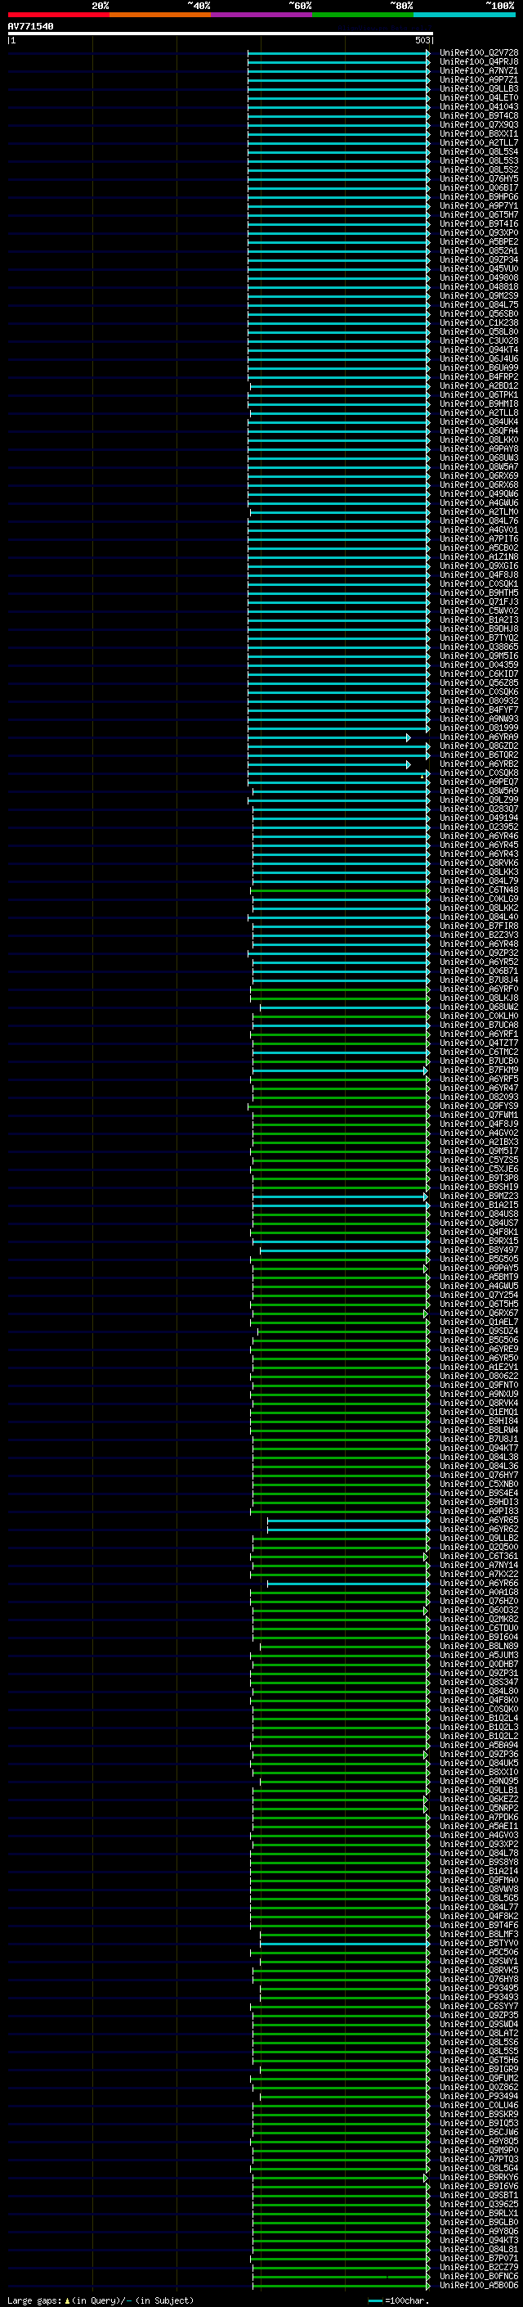The image size is (523, 2307).
Task: Select label UniRef100_O49808
Action: [478, 277]
